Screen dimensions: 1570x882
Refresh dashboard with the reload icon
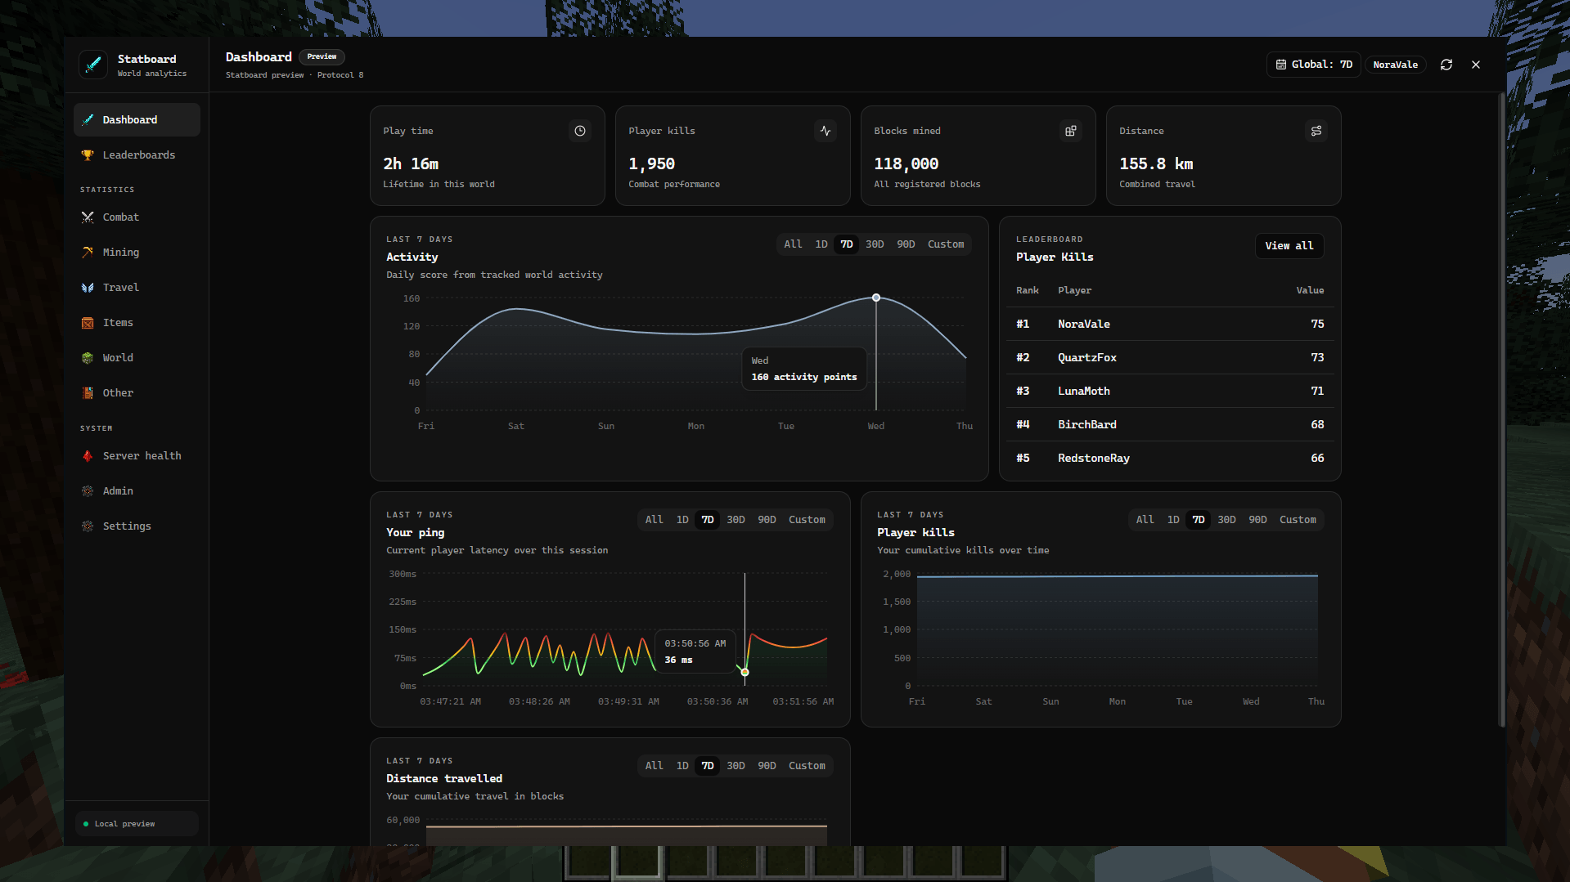coord(1446,65)
